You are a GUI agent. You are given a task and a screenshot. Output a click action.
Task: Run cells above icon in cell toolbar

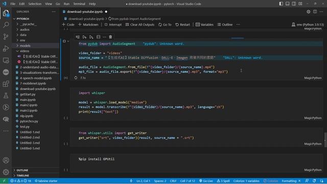tap(84, 37)
